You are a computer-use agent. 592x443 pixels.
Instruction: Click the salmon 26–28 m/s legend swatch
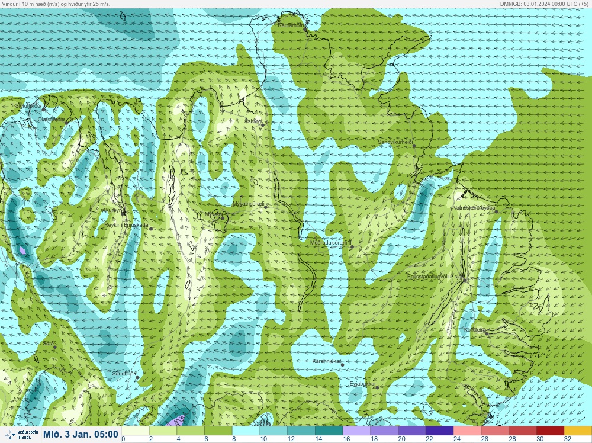point(494,431)
